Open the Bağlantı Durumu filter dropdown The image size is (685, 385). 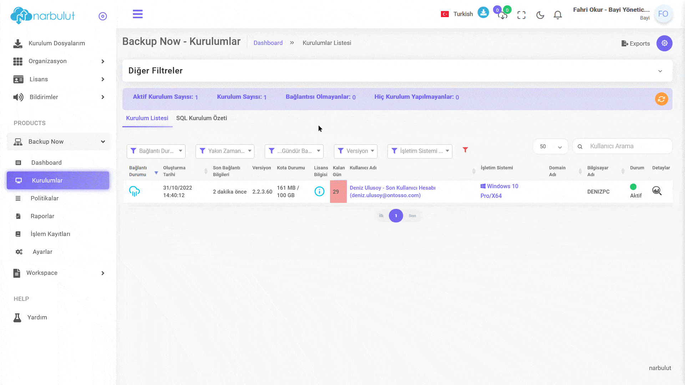[156, 151]
